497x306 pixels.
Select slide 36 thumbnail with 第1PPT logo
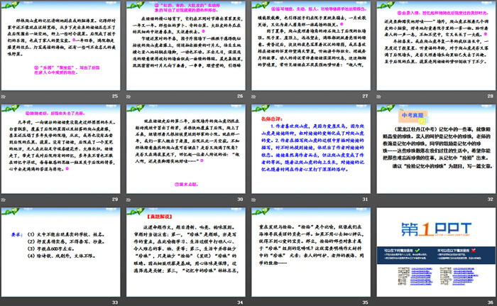(436, 252)
